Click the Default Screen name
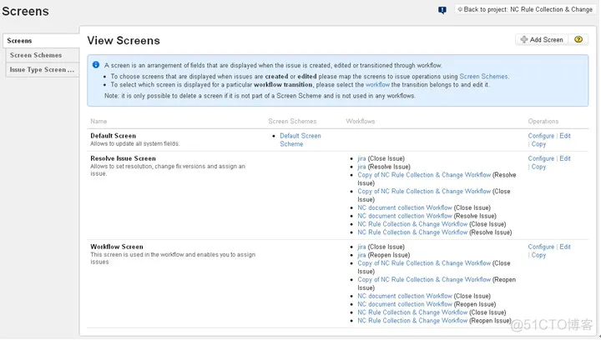 pos(113,136)
